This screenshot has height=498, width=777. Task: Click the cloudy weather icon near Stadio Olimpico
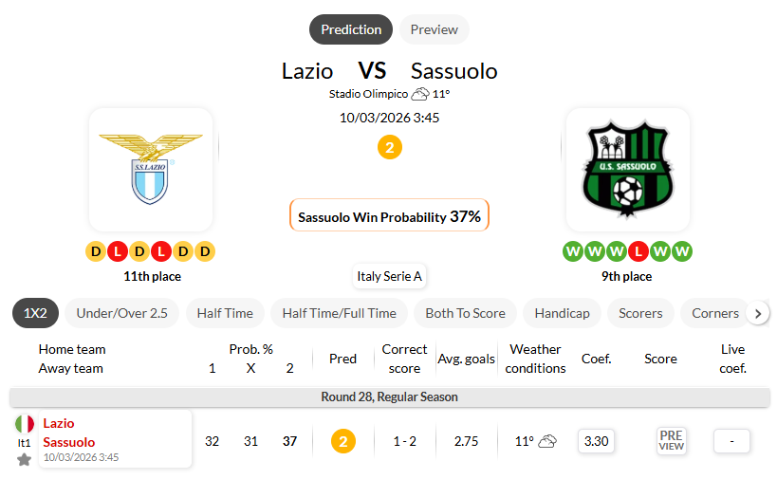419,94
